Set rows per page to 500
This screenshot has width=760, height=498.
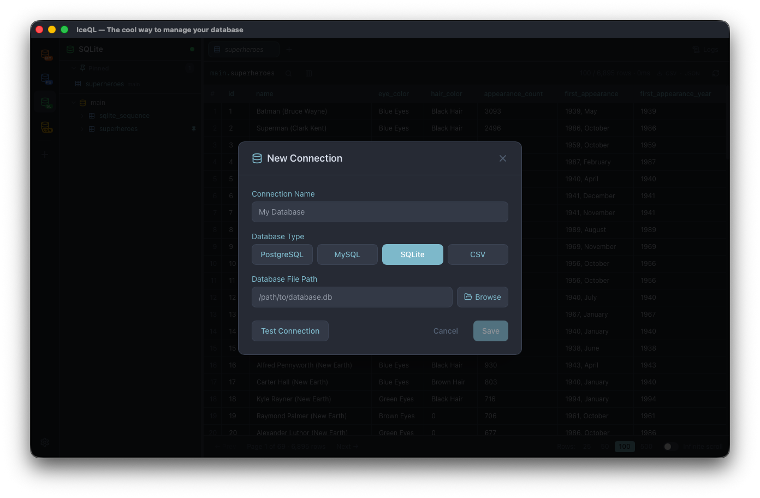(x=646, y=447)
